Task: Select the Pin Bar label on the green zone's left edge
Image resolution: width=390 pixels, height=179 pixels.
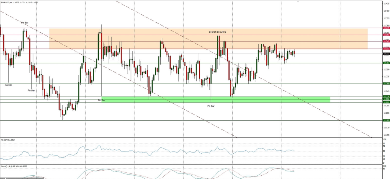Action: [101, 100]
